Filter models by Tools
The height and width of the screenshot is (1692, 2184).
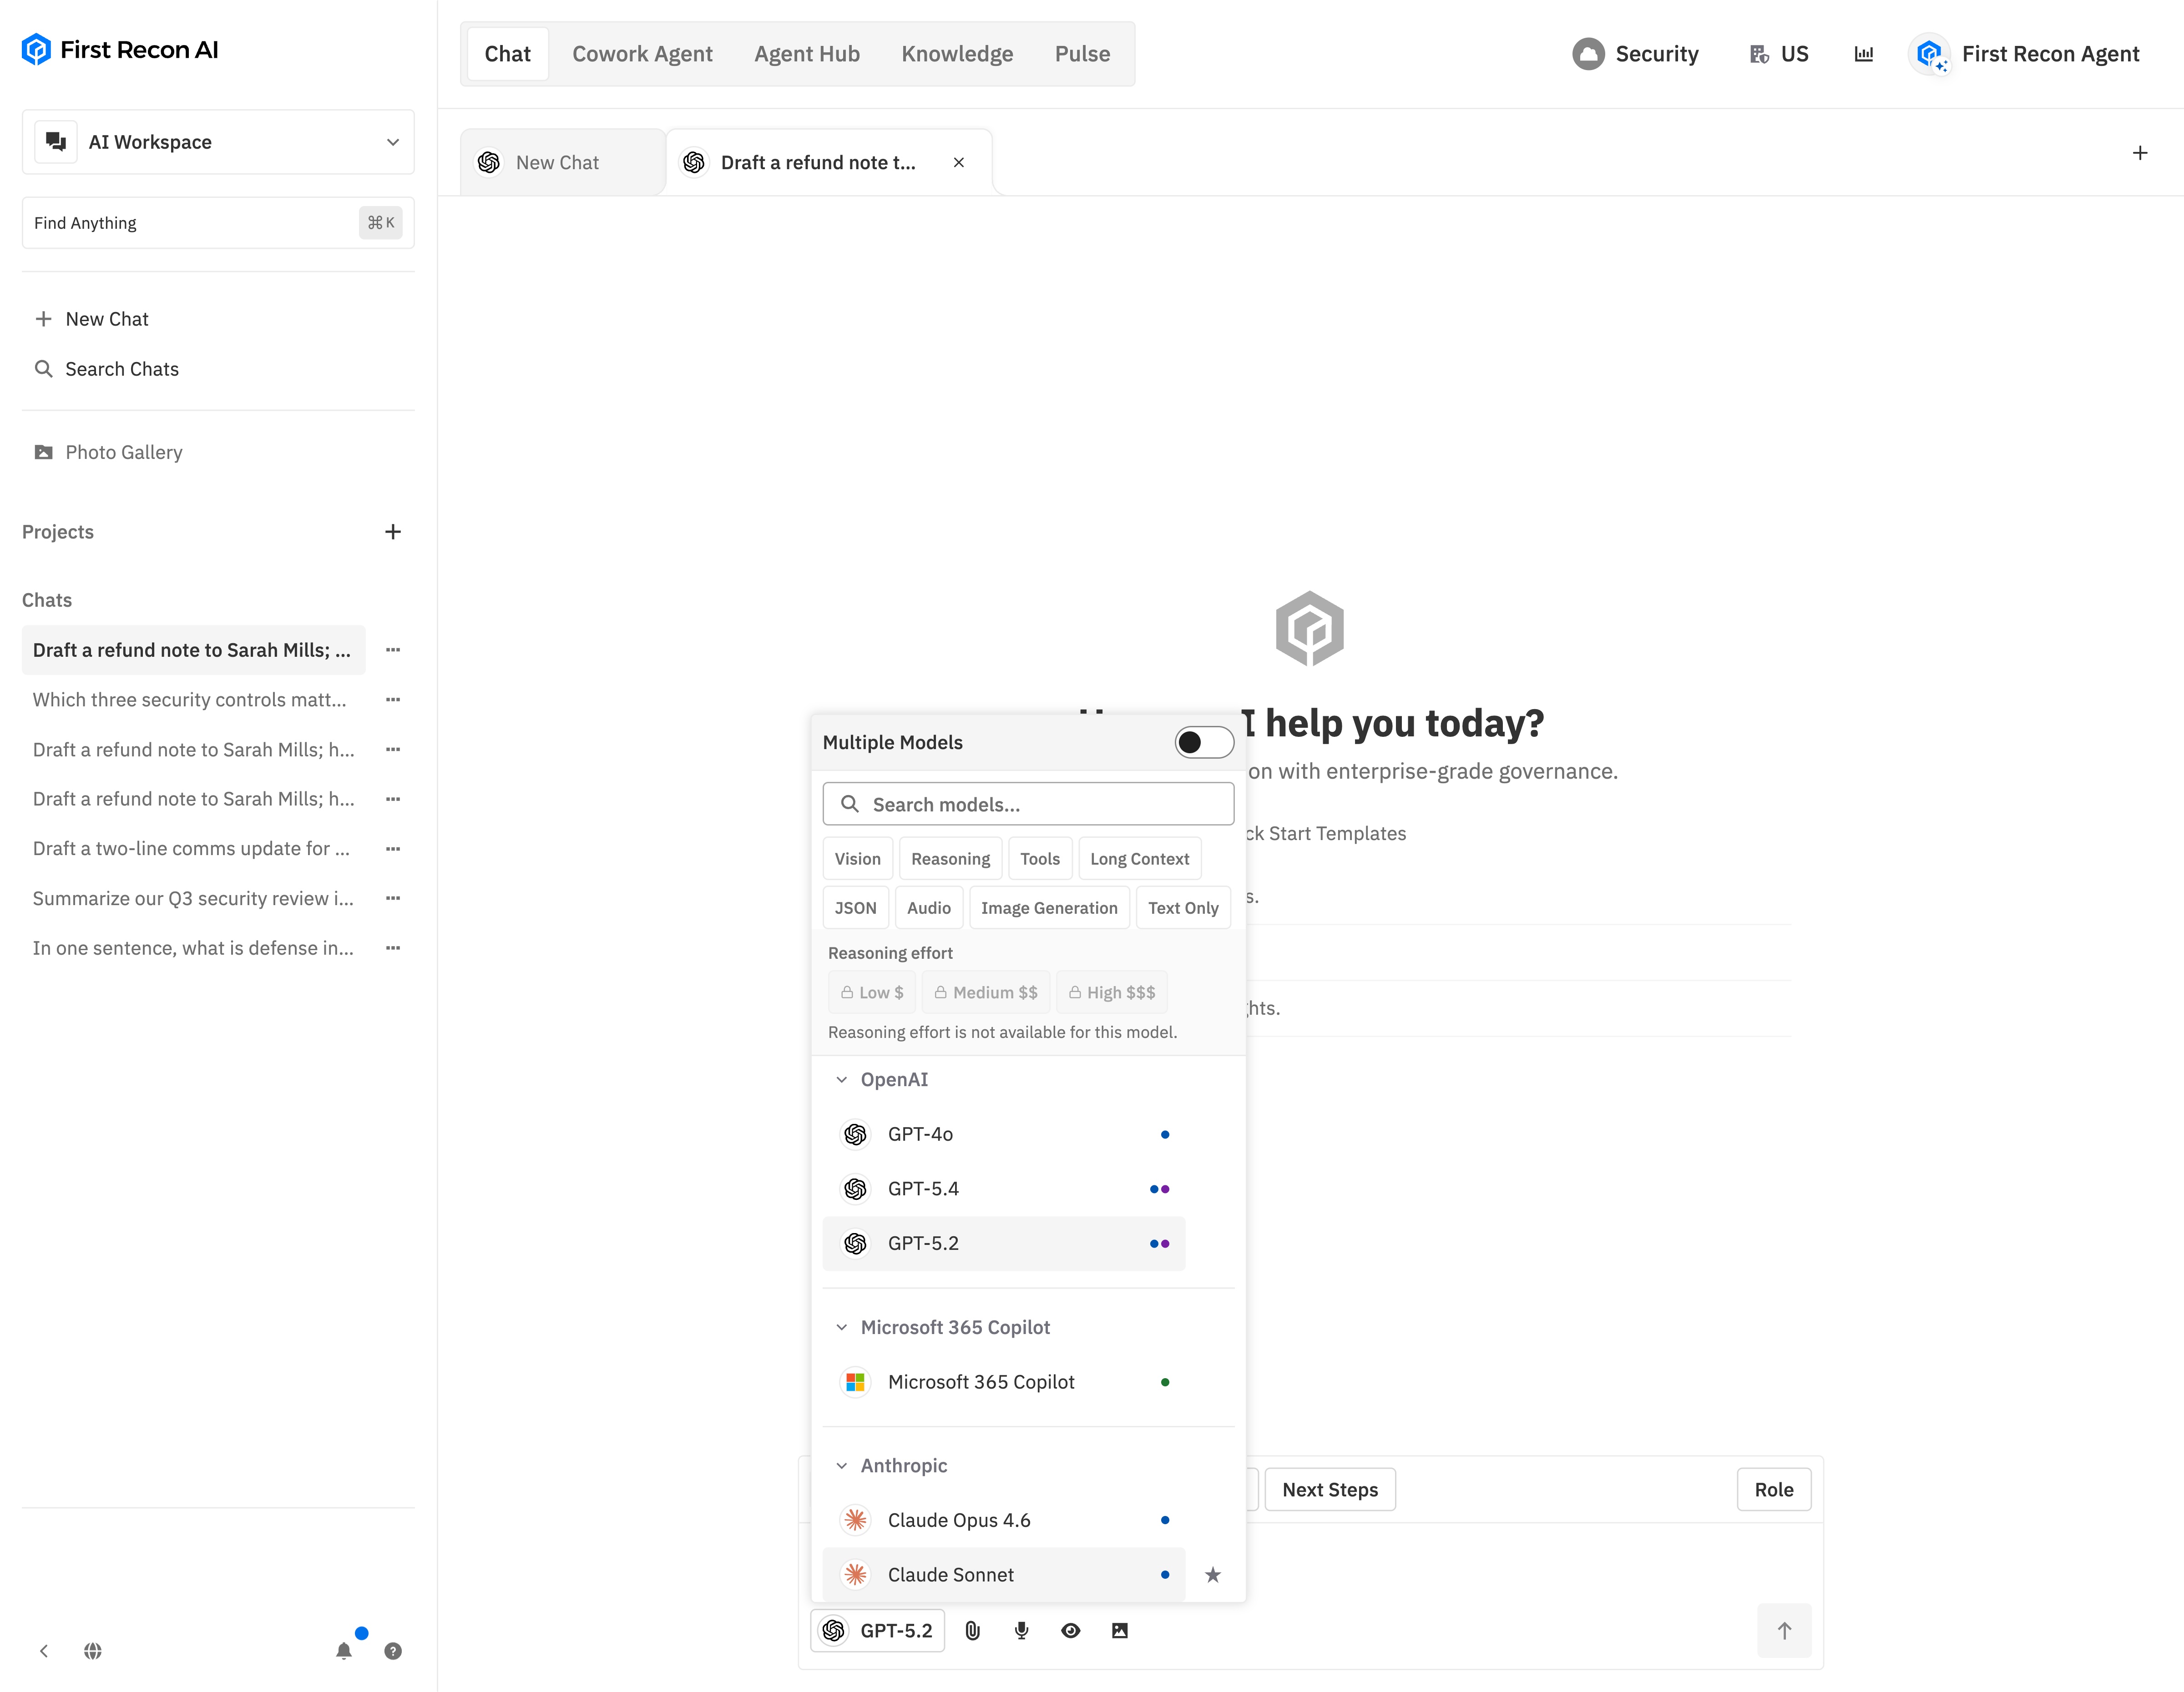[x=1040, y=858]
